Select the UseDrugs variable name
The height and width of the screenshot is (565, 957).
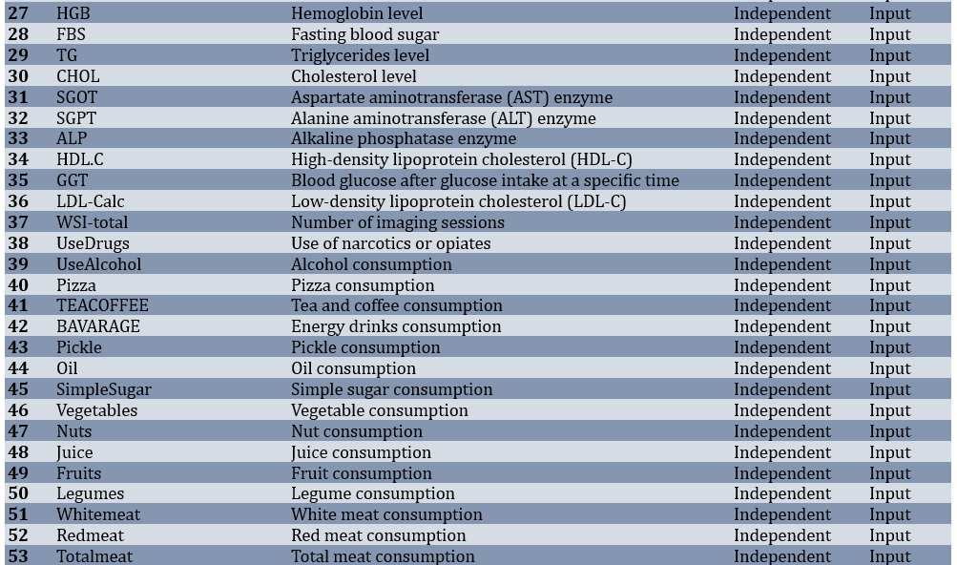(x=93, y=243)
